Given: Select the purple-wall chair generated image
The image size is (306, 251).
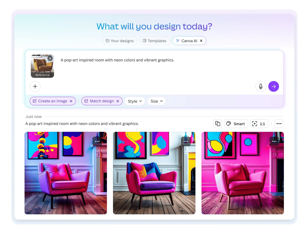Looking at the screenshot, I should point(66,173).
